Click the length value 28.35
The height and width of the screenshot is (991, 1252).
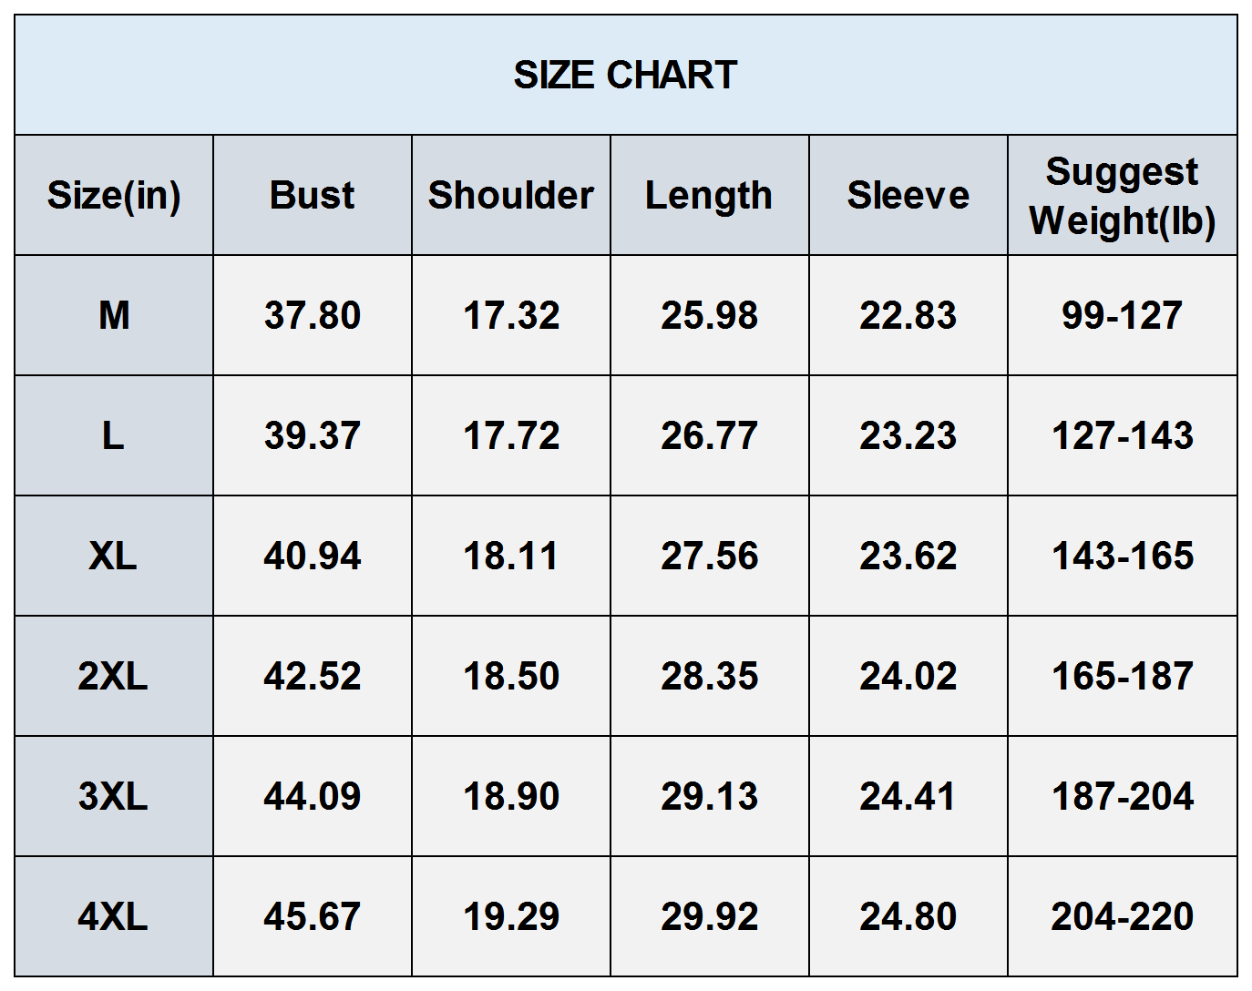coord(709,676)
